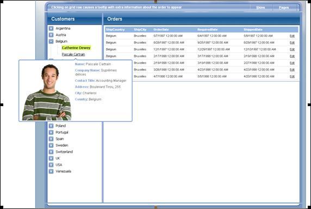
Task: Click shipped date 4/20/1998 cell
Action: coord(259,76)
